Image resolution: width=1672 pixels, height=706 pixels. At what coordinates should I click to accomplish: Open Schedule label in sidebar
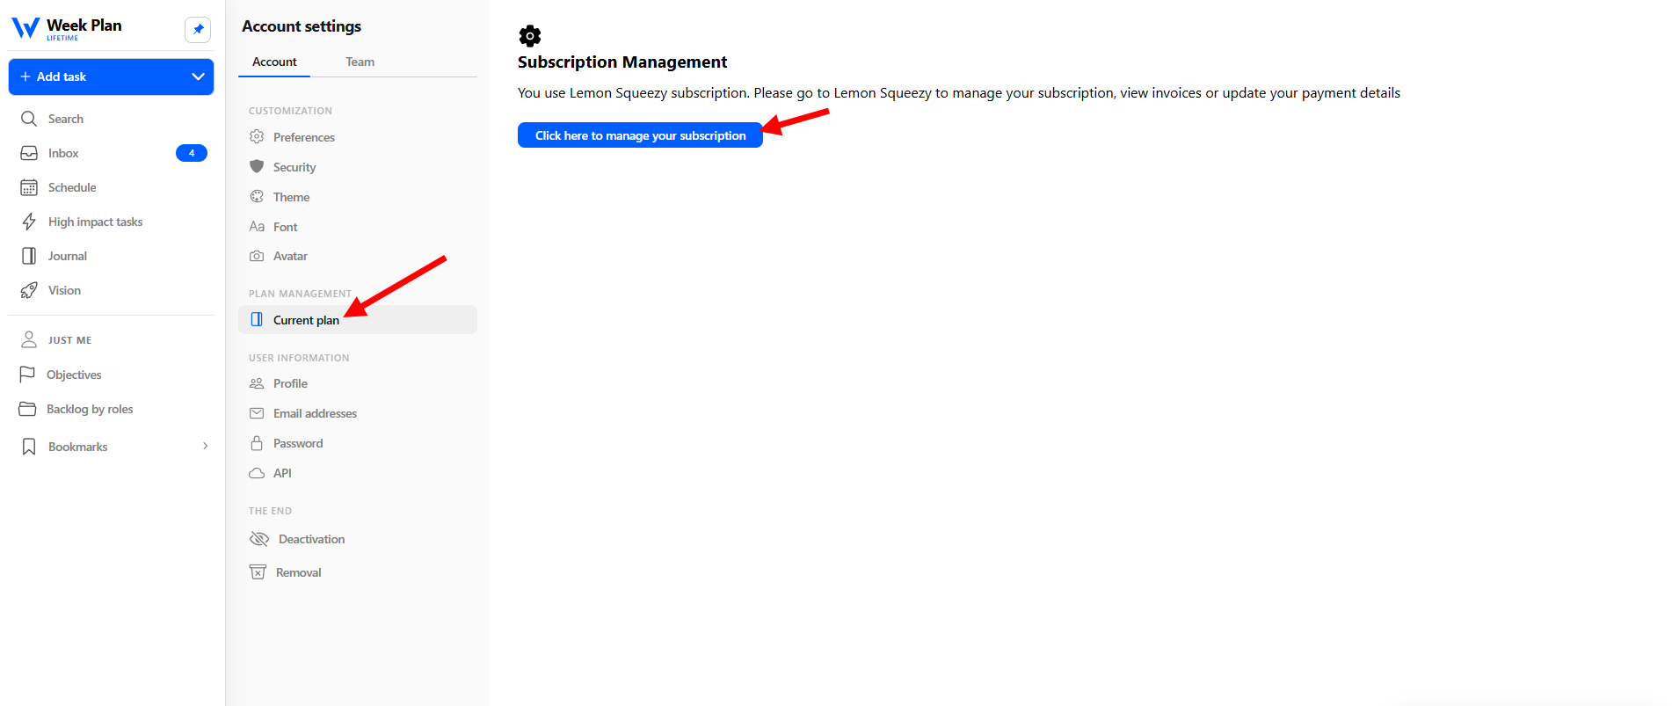click(x=72, y=187)
